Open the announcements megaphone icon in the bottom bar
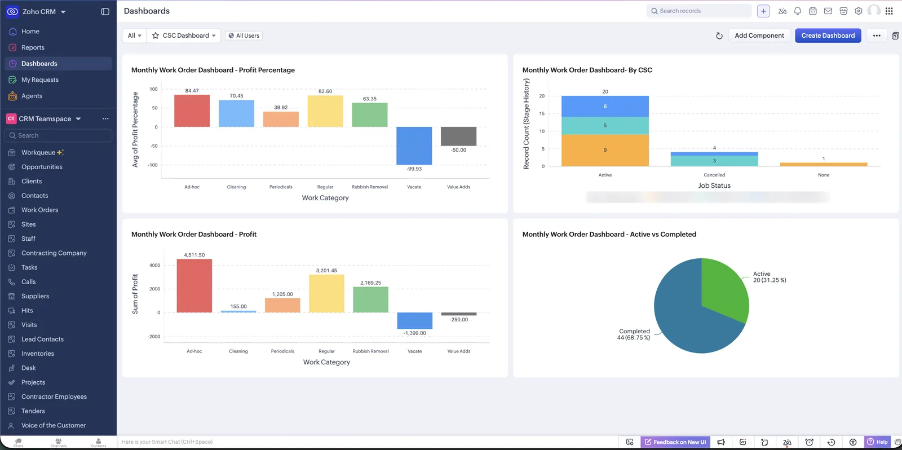 pos(721,442)
